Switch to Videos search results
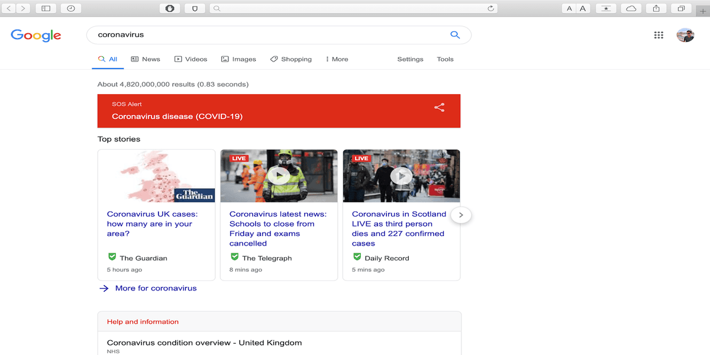710x355 pixels. click(x=191, y=59)
